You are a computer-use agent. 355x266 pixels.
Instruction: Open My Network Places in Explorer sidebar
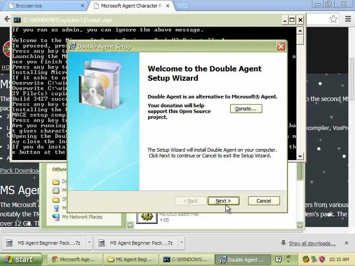pyautogui.click(x=82, y=217)
